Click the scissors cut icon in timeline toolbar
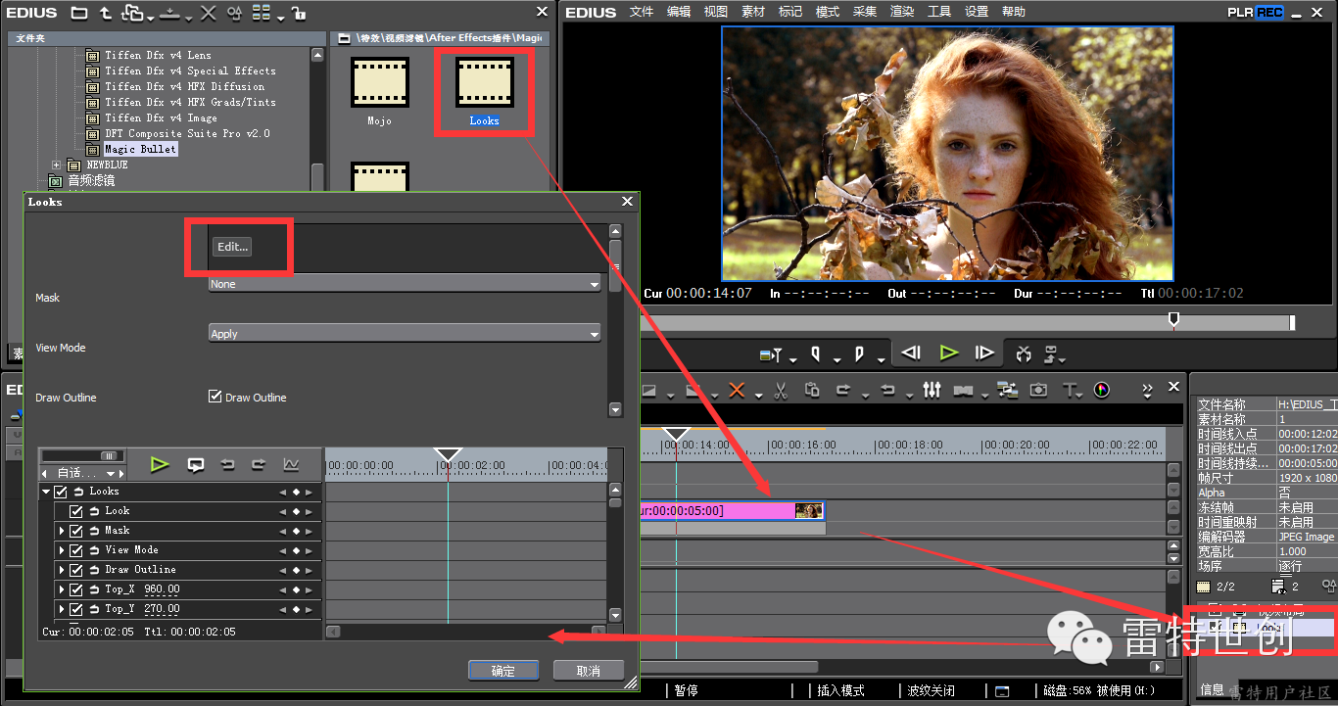The height and width of the screenshot is (706, 1338). [x=781, y=391]
